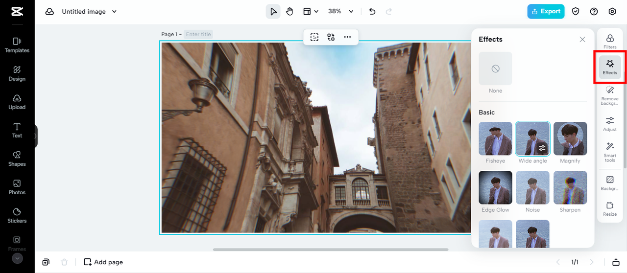Expand the layout options dropdown
627x273 pixels.
pos(316,12)
